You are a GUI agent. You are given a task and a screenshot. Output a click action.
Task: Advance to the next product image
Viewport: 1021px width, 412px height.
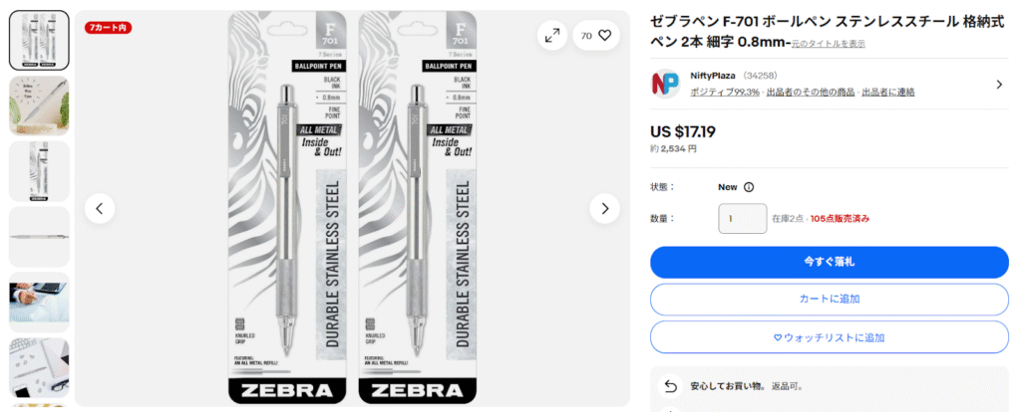coord(604,208)
